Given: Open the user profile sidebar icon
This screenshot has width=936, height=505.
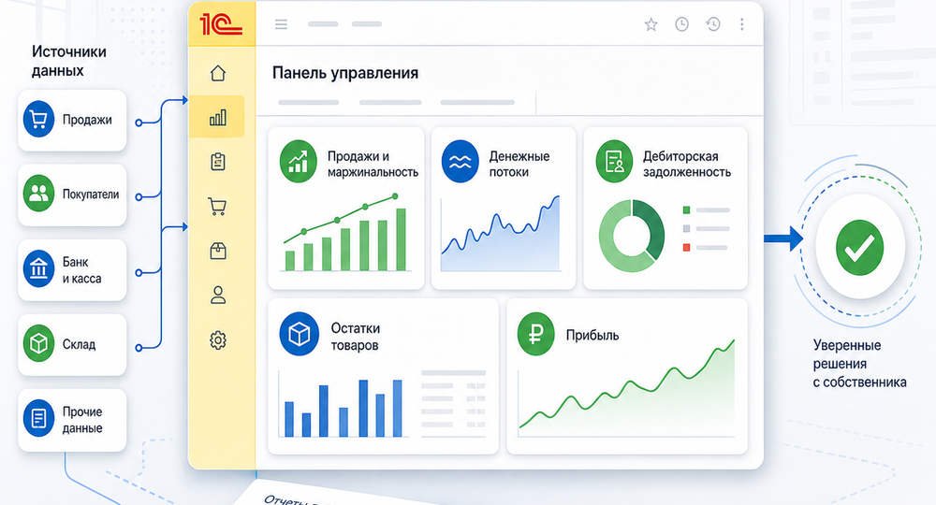Looking at the screenshot, I should [x=218, y=296].
